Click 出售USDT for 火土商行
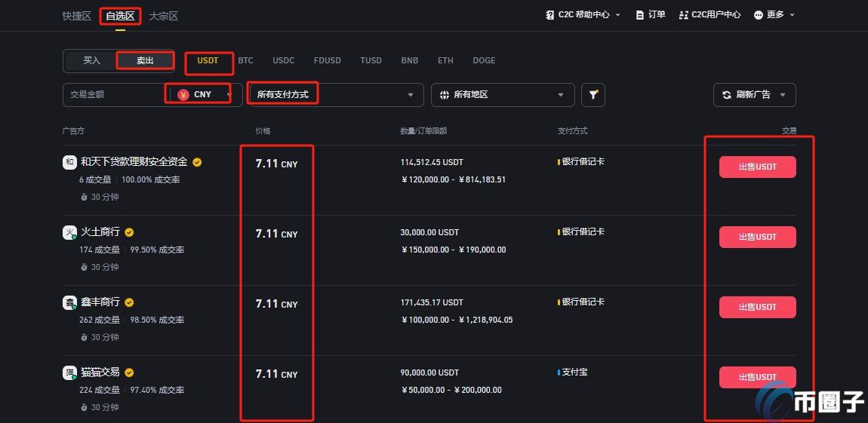This screenshot has height=423, width=868. pos(757,238)
